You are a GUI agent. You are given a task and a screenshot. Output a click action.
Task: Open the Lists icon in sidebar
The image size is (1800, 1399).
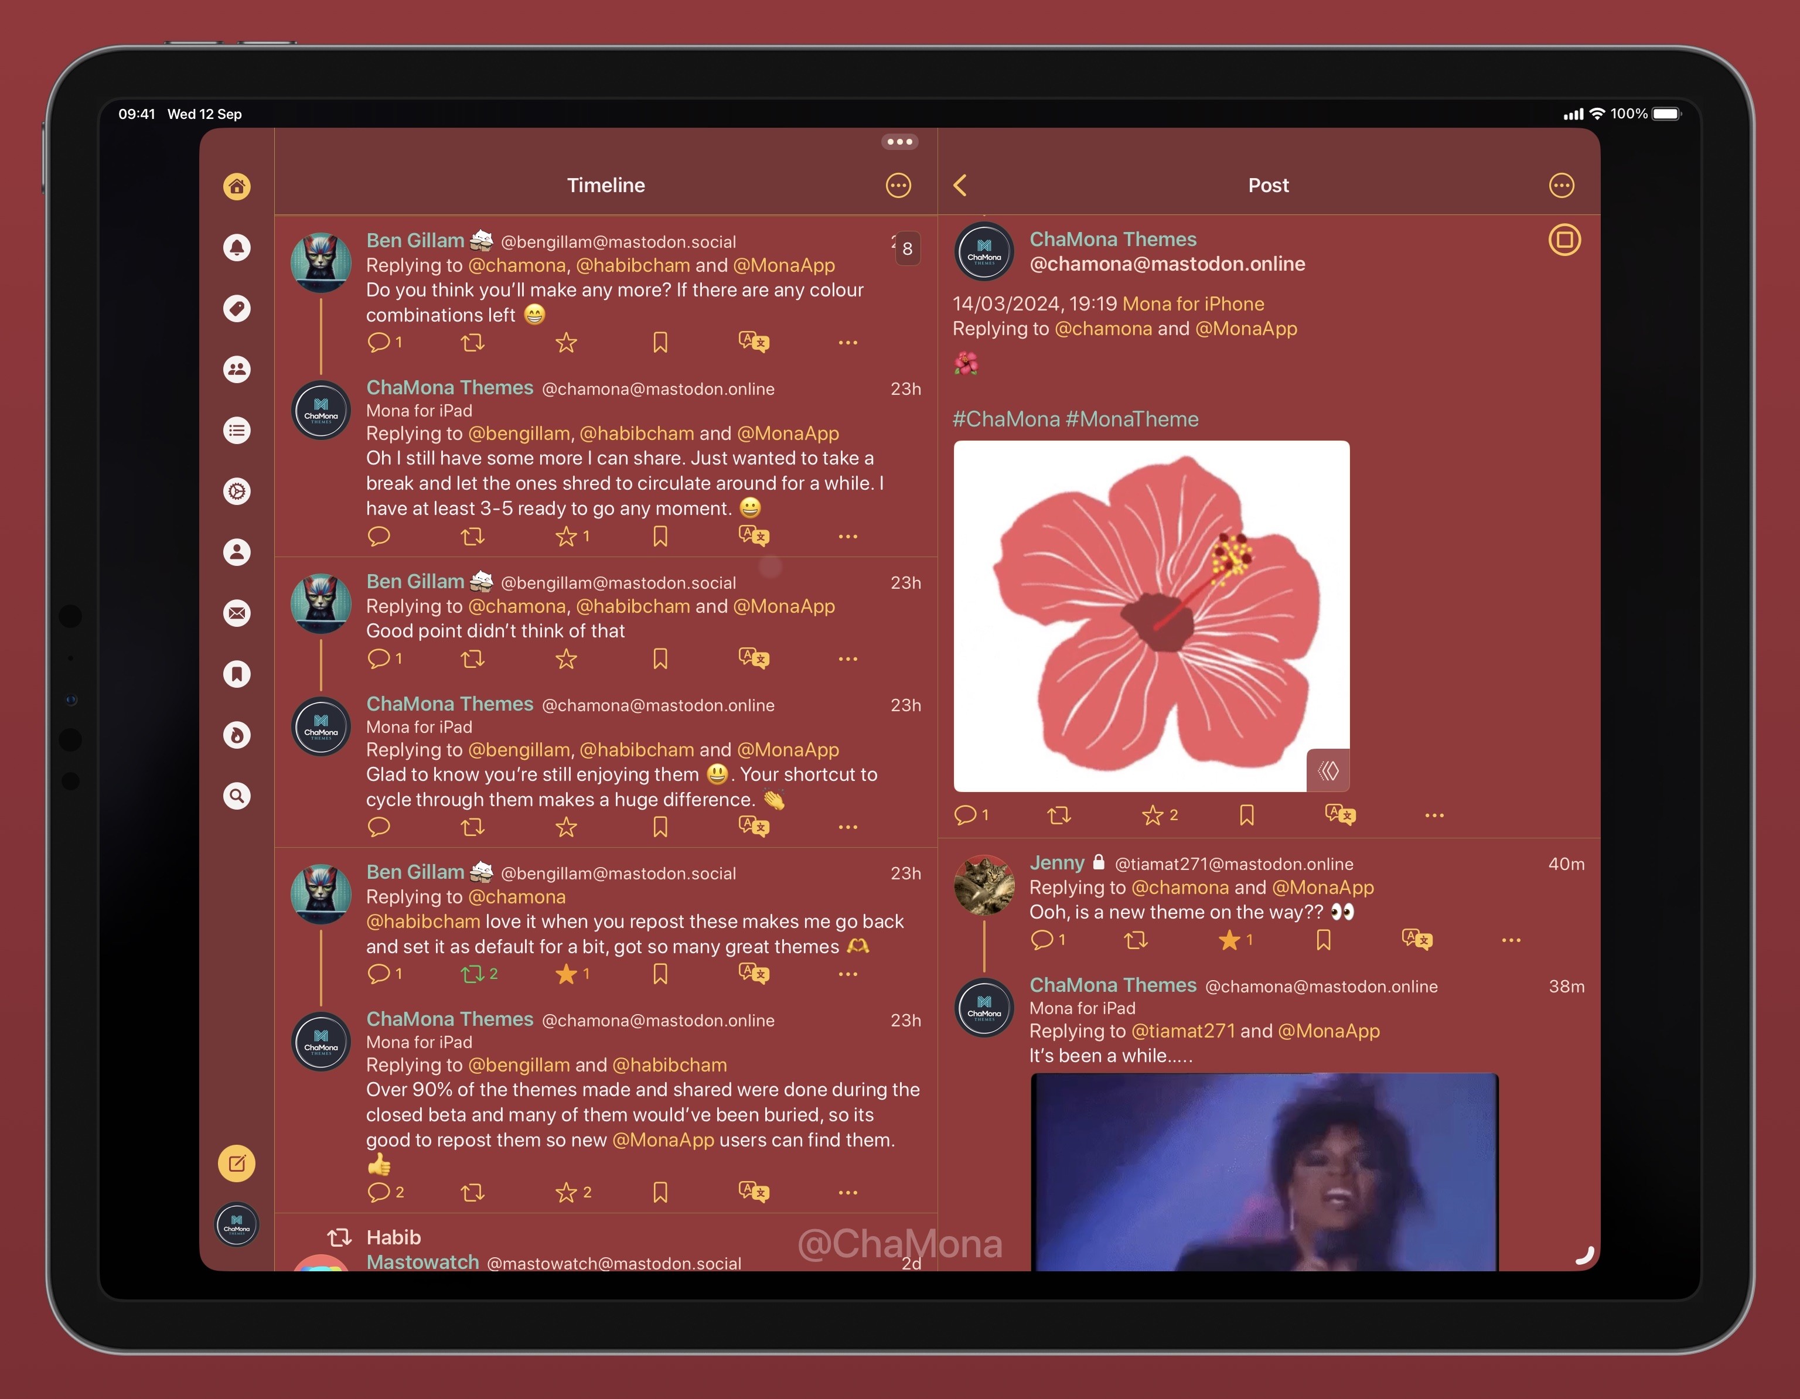tap(237, 430)
